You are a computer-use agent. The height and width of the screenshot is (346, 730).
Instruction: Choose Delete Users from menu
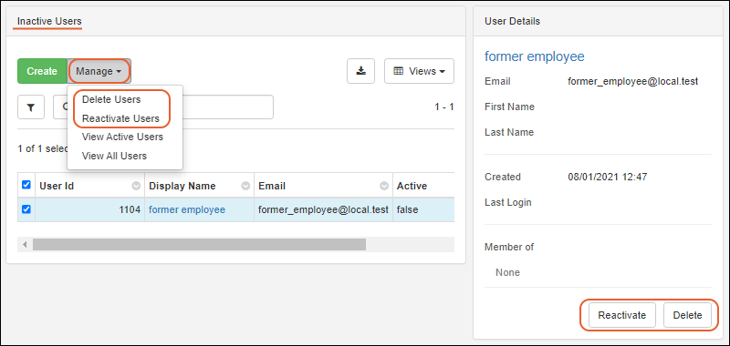[x=111, y=99]
